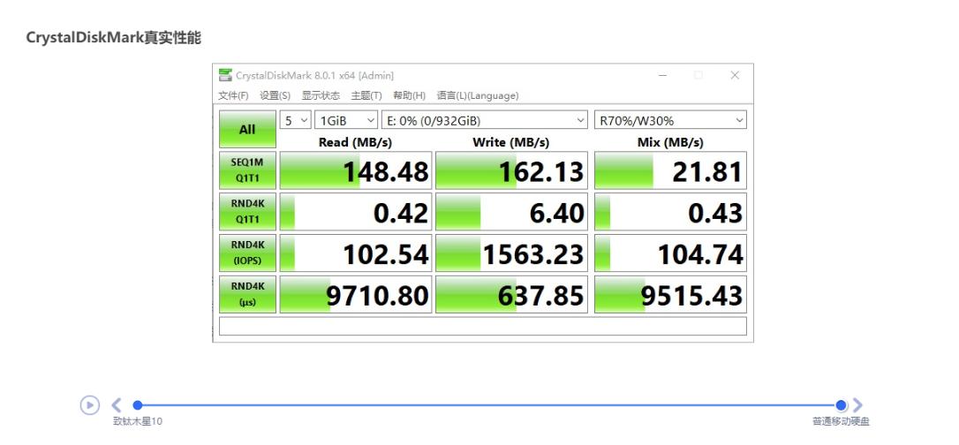The height and width of the screenshot is (445, 959).
Task: Open the 语言(L)(Language) menu
Action: (x=478, y=95)
